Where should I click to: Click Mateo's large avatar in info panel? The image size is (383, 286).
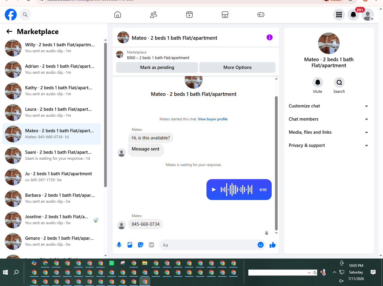point(329,43)
